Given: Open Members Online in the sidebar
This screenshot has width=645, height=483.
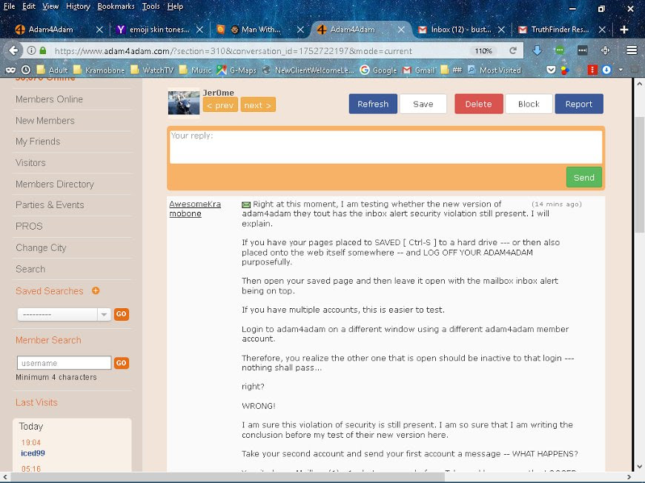Looking at the screenshot, I should (50, 99).
